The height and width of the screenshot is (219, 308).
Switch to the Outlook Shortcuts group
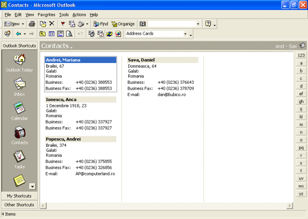[19, 46]
